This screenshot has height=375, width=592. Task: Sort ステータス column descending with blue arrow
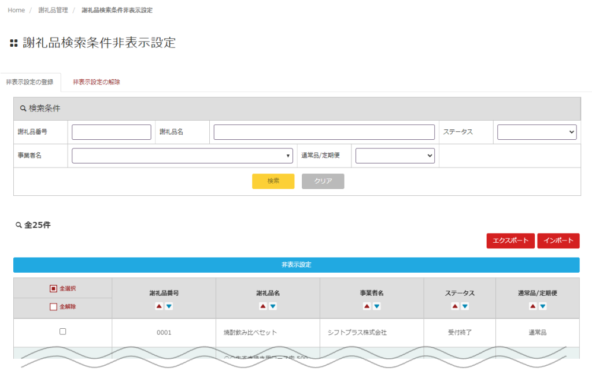tap(465, 306)
